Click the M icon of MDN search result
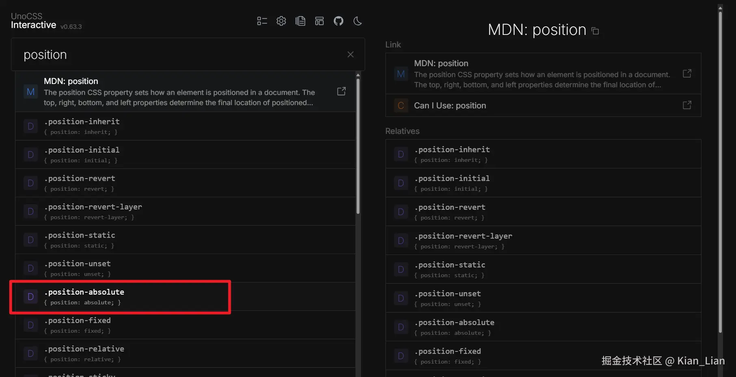Viewport: 736px width, 377px height. point(30,92)
